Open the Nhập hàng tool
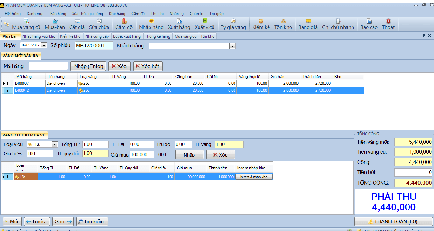434x231 pixels. click(x=151, y=24)
